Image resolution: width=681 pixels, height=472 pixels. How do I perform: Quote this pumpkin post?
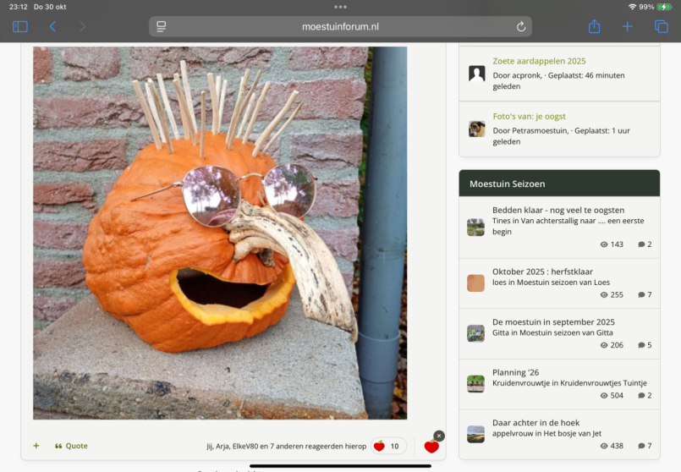coord(72,446)
